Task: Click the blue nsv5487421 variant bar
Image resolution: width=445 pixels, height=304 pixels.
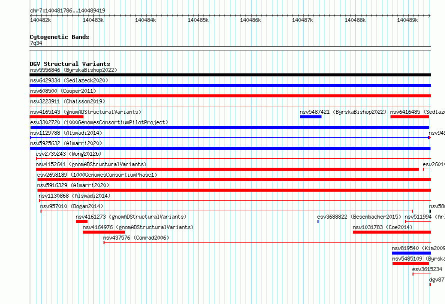Action: [x=311, y=117]
